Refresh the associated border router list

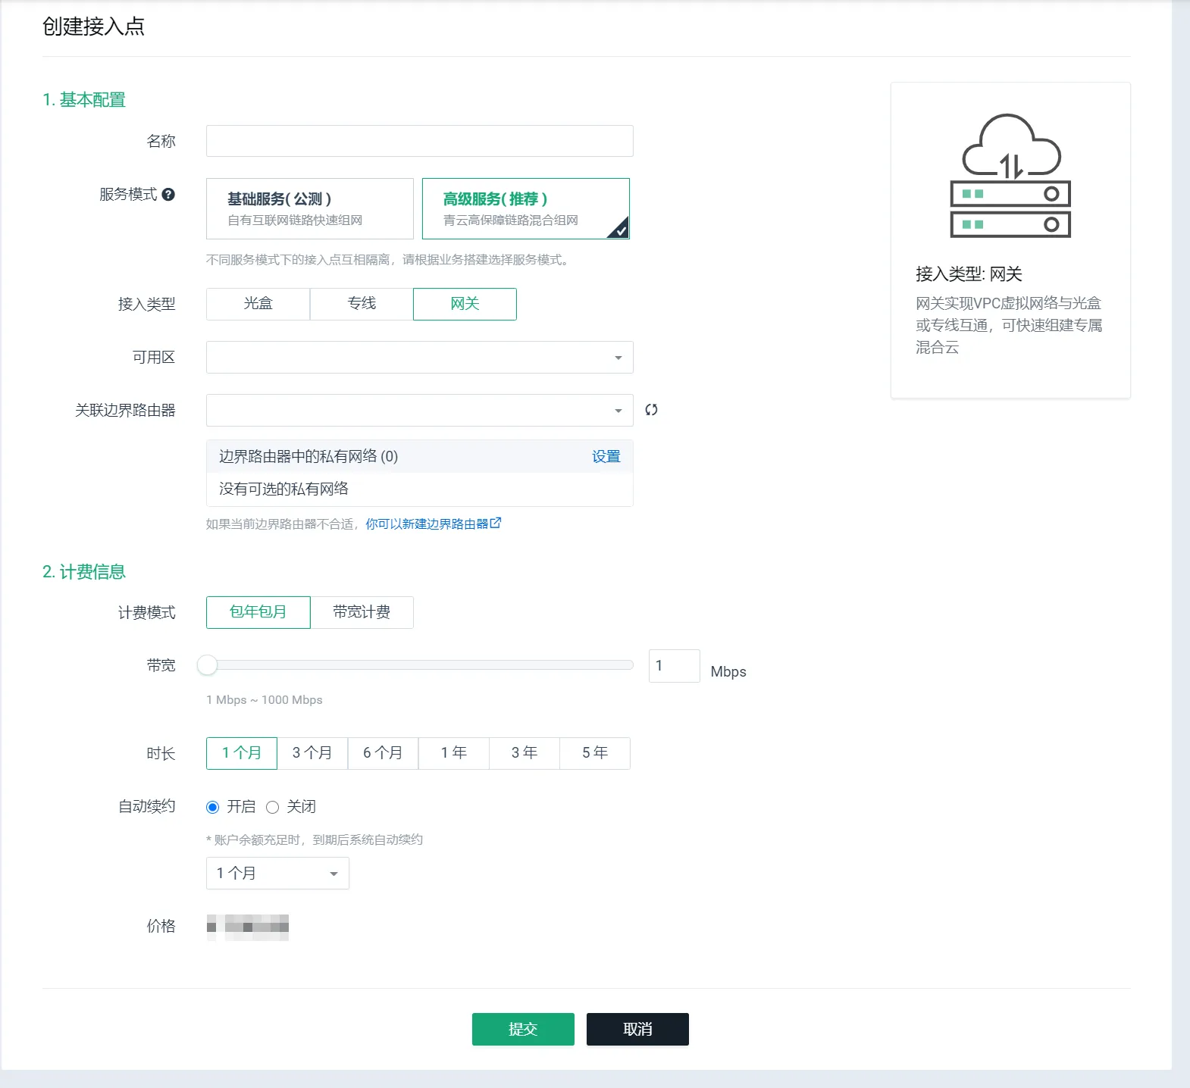[x=651, y=410]
